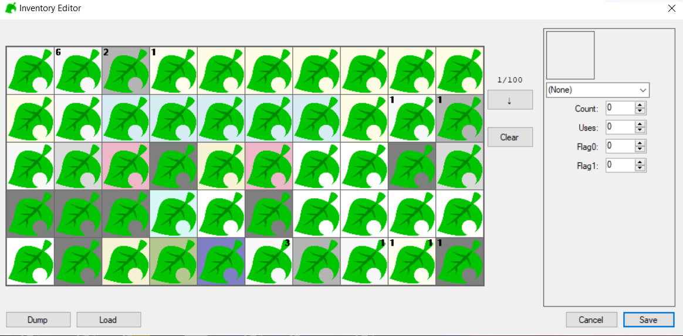The width and height of the screenshot is (683, 336).
Task: Select the bottom-row leaf with count 1 at top-right only
Action: click(x=364, y=262)
